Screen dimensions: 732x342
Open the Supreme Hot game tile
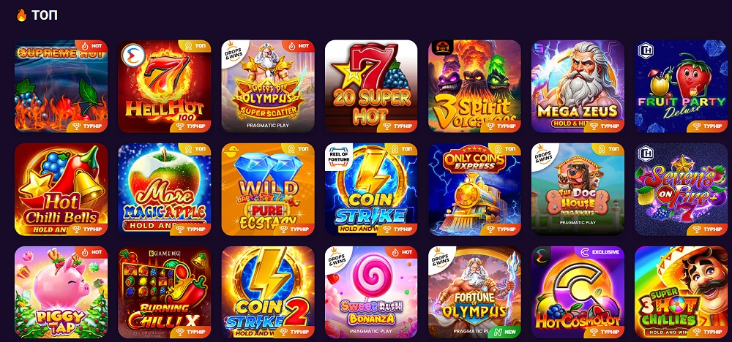point(61,86)
